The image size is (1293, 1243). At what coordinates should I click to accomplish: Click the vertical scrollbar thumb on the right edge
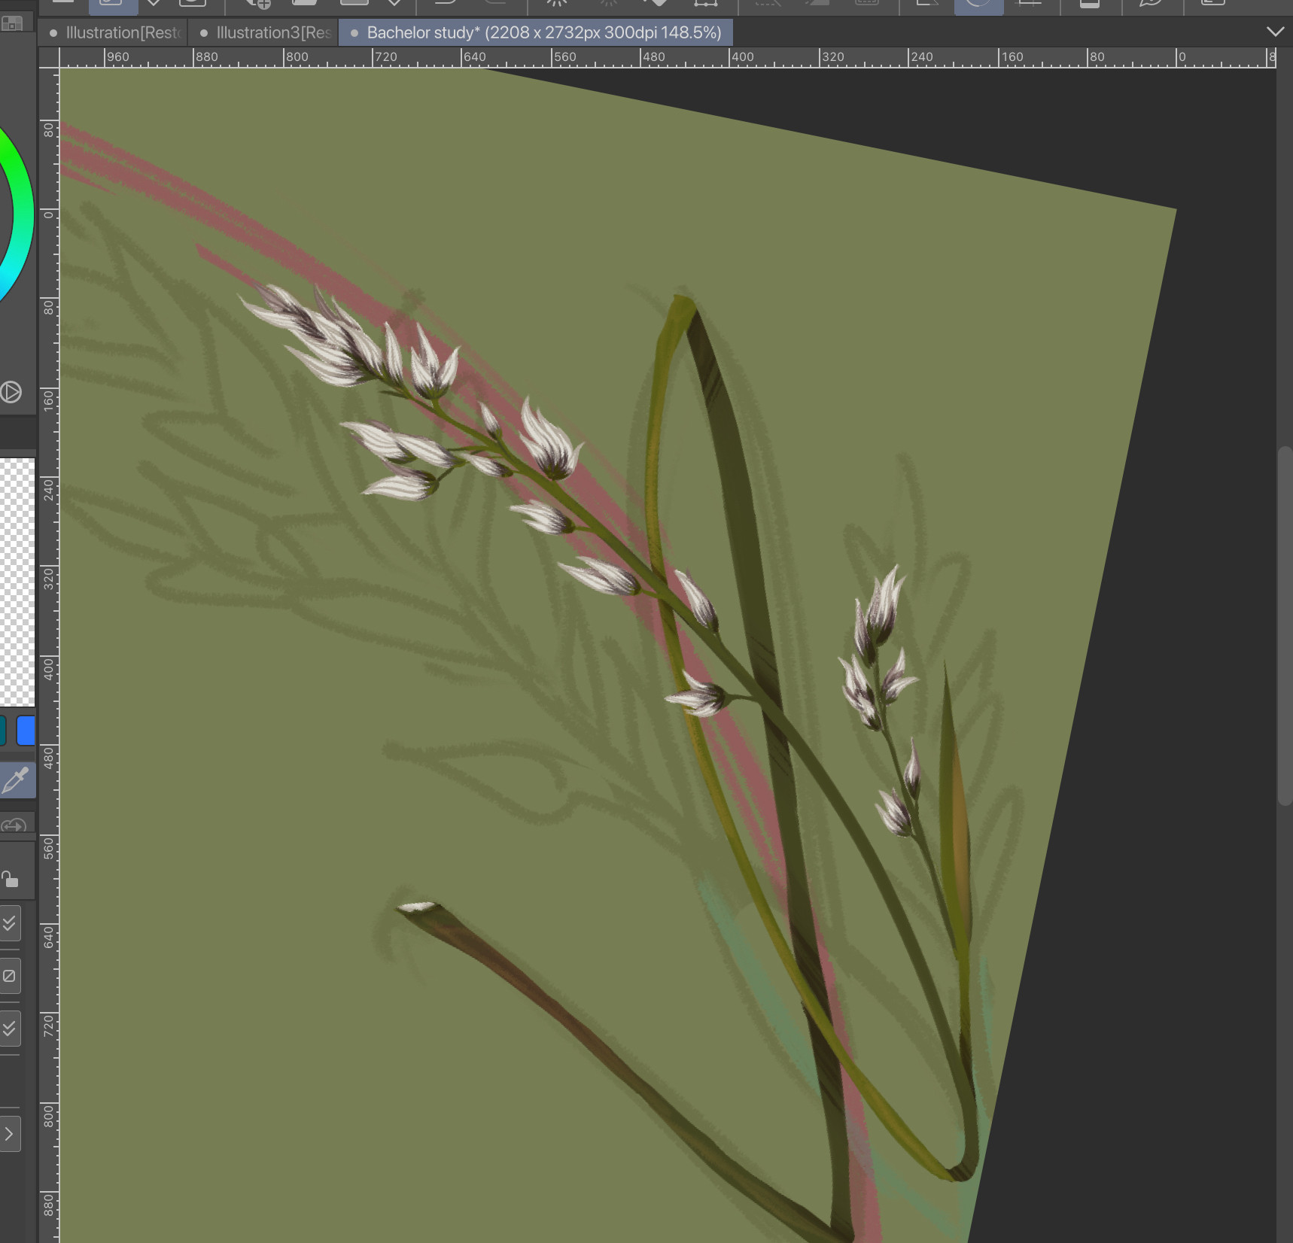tap(1285, 626)
